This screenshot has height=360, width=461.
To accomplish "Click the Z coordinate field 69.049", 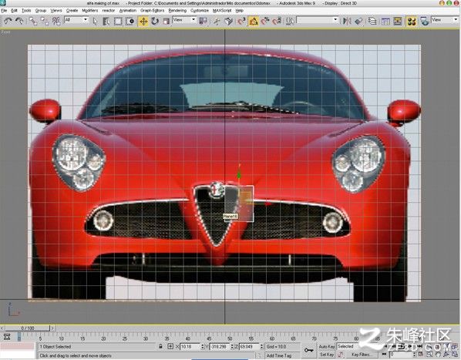I will coord(249,347).
